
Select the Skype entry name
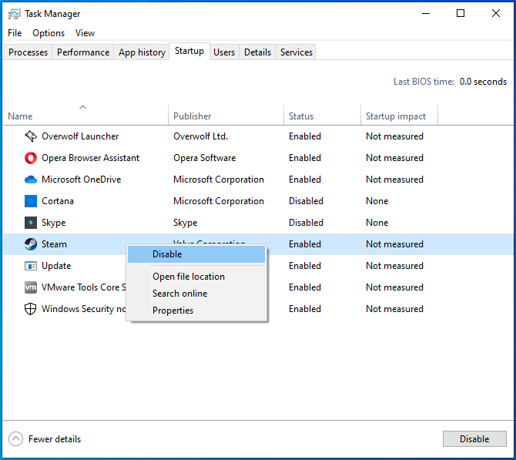click(x=53, y=223)
